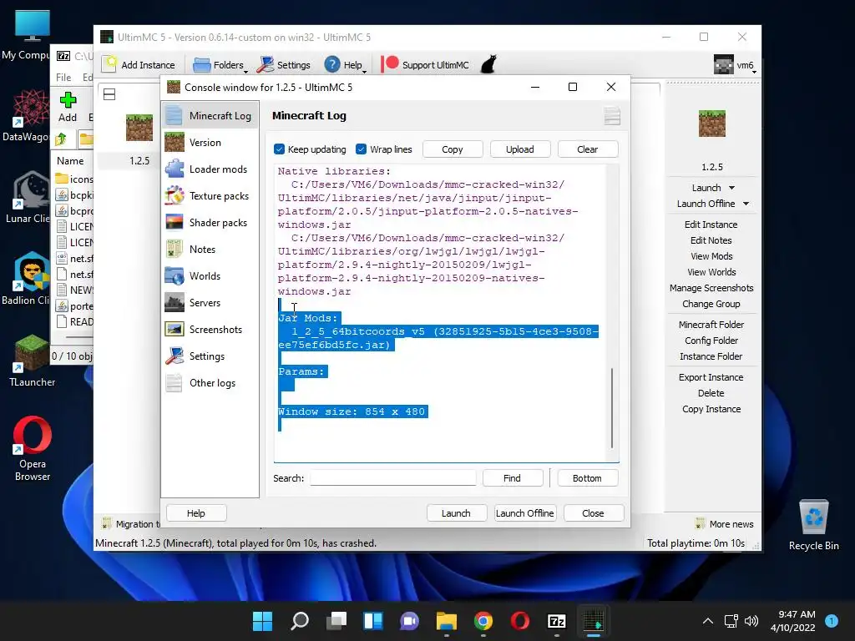
Task: Click the log vertical scrollbar handle
Action: tap(612, 407)
